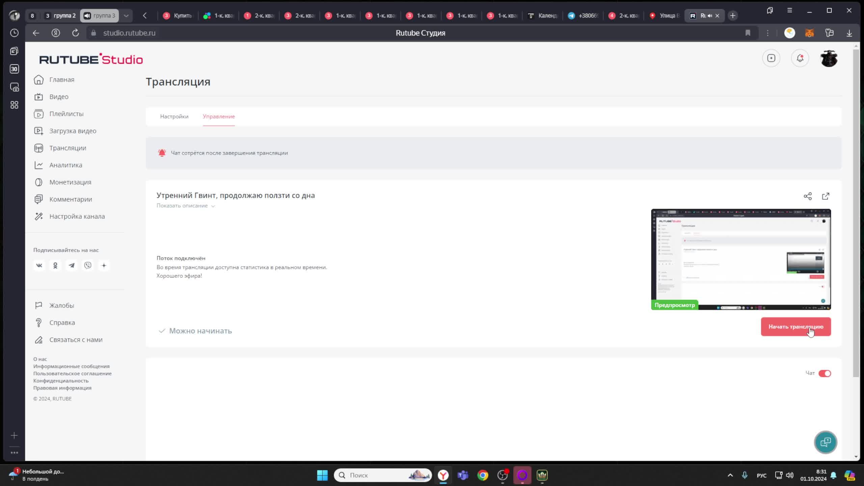Click the РУС language indicator
The height and width of the screenshot is (486, 864).
click(761, 475)
